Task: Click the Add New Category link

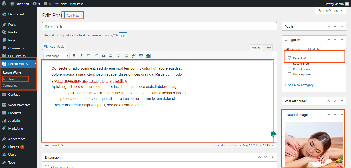Action: (x=299, y=85)
